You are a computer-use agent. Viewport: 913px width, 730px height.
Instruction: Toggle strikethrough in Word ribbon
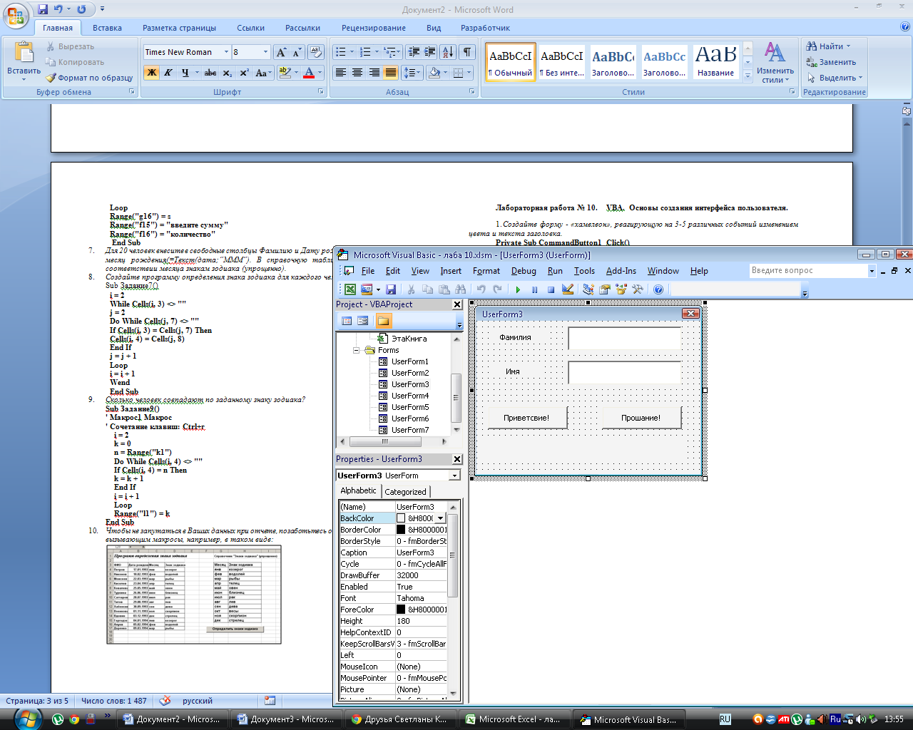(210, 73)
